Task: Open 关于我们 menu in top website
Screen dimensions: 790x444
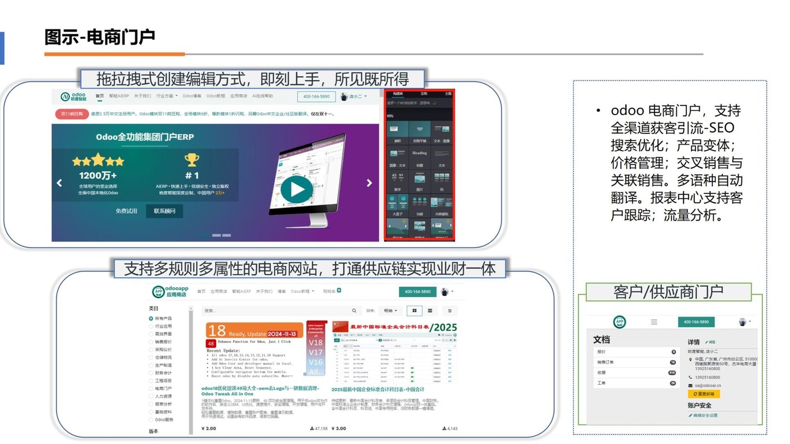Action: pos(142,96)
